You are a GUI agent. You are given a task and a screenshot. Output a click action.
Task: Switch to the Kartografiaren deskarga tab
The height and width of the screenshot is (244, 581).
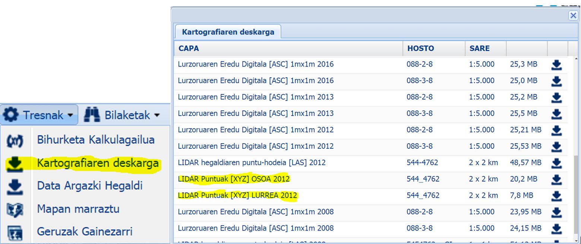(228, 32)
